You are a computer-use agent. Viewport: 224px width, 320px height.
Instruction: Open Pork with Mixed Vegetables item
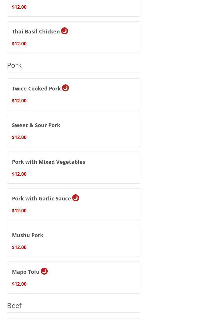(x=49, y=162)
